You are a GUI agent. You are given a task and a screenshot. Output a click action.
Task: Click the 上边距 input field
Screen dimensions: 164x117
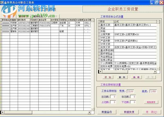click(x=113, y=102)
